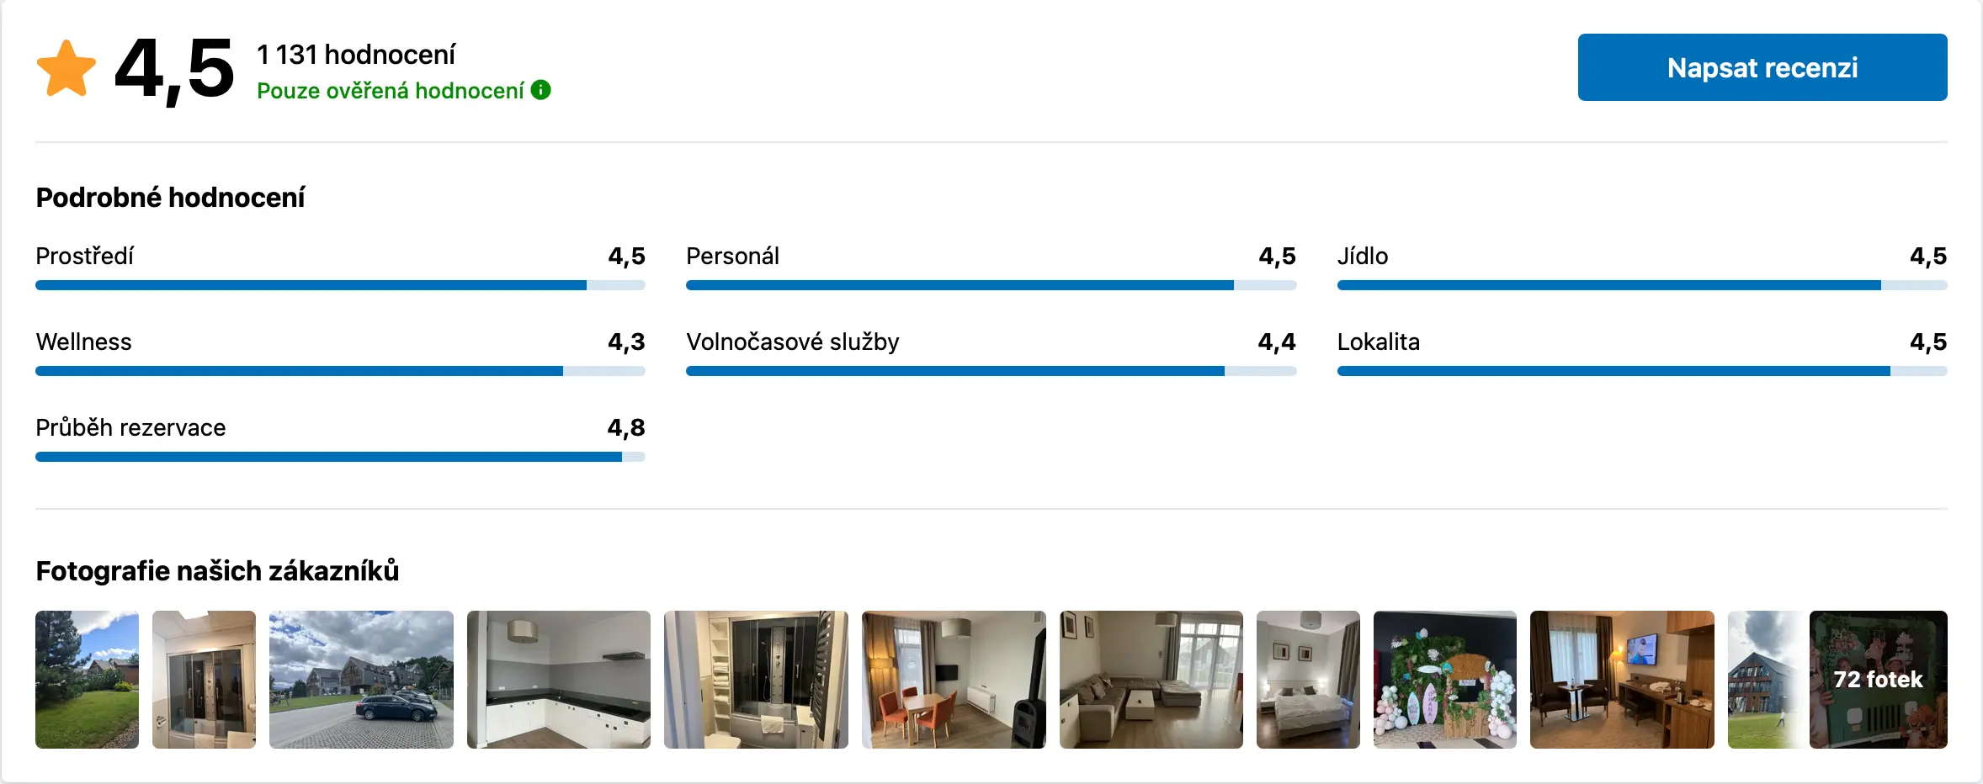
Task: Open the parked car building photo
Action: pyautogui.click(x=361, y=680)
